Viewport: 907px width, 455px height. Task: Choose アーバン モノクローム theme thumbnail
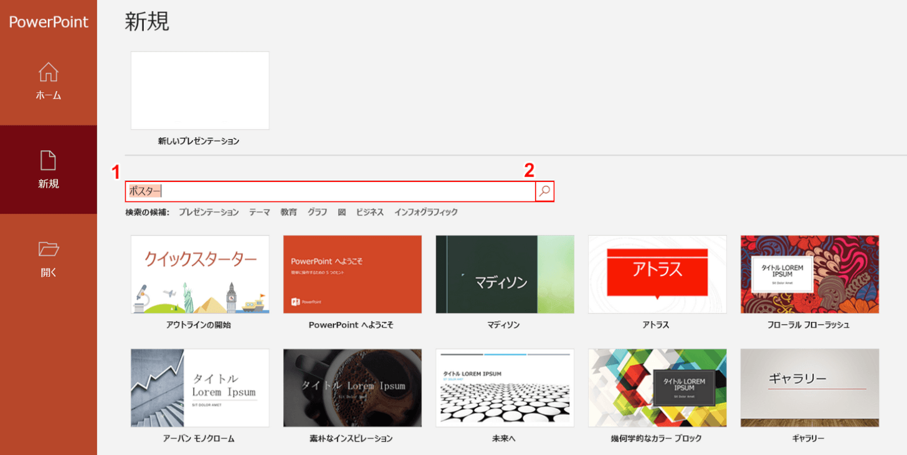[x=200, y=388]
